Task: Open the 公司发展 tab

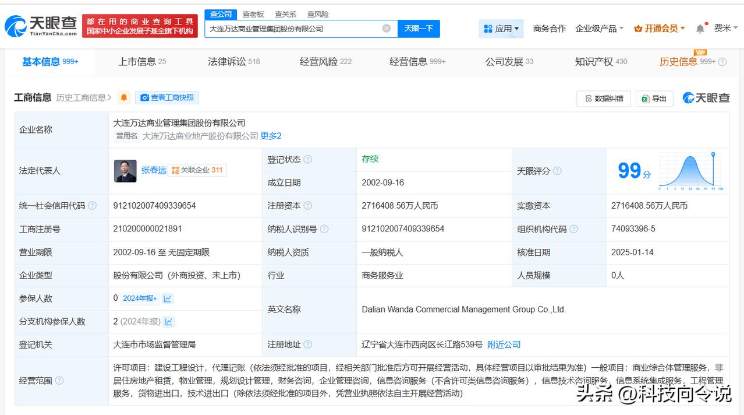Action: point(509,62)
